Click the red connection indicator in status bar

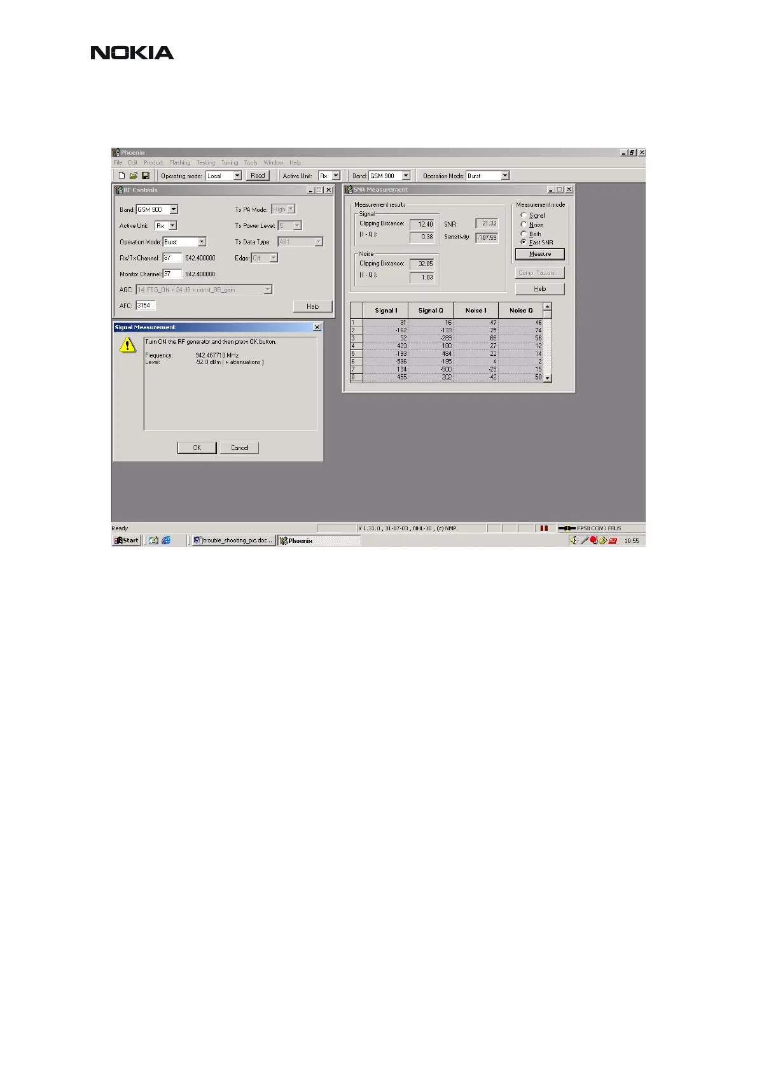click(544, 528)
